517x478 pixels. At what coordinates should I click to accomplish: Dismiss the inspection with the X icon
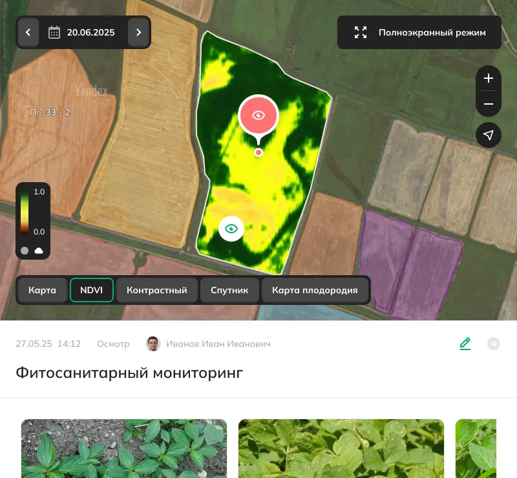tap(494, 344)
